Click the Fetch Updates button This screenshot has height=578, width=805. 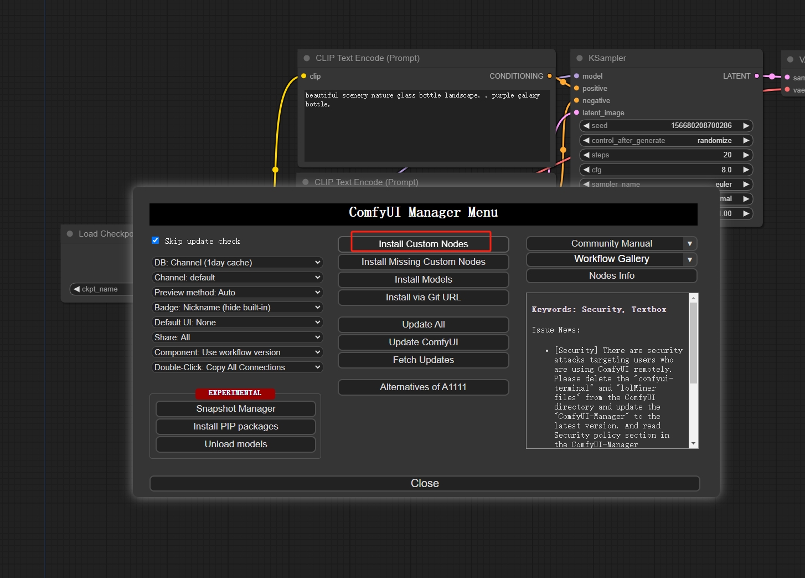pos(424,360)
